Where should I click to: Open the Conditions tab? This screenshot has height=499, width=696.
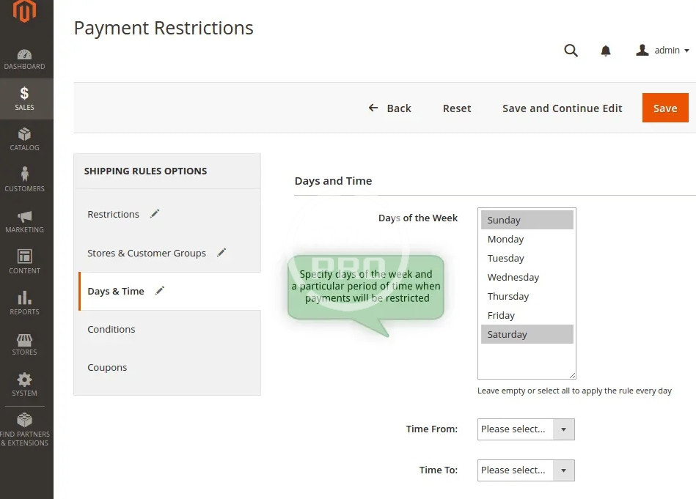(111, 329)
